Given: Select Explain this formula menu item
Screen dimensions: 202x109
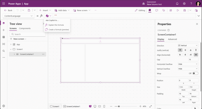Looking at the screenshot, I should click(56, 25).
